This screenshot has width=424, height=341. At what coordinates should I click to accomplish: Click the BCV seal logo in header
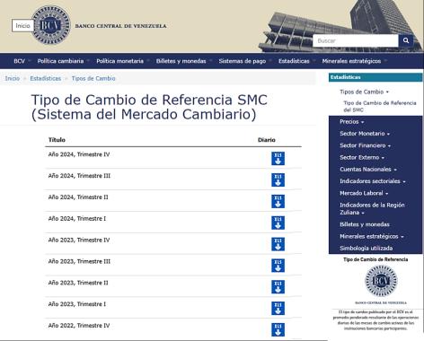point(51,25)
